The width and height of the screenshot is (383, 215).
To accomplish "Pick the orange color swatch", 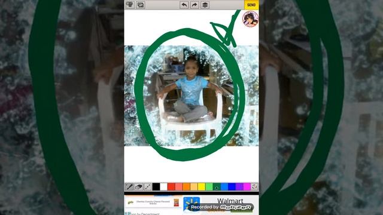I will [x=186, y=187].
